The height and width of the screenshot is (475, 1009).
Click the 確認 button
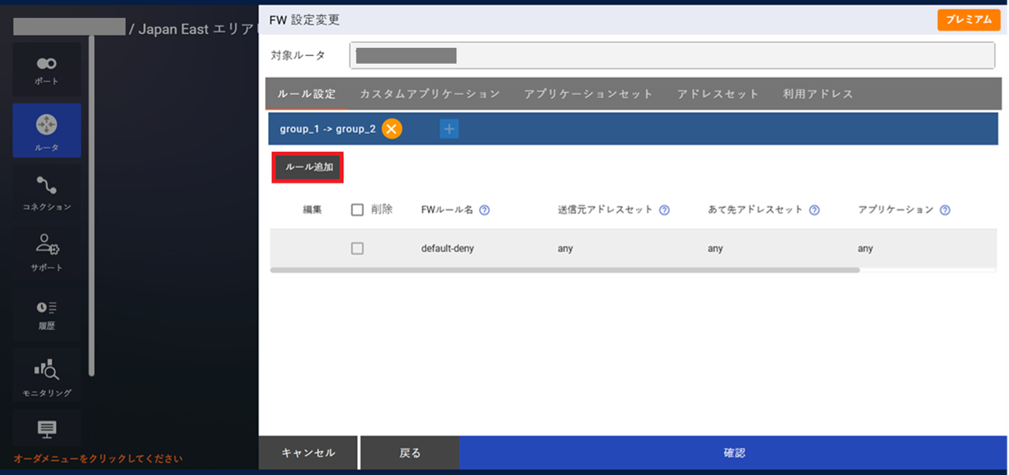pos(734,453)
